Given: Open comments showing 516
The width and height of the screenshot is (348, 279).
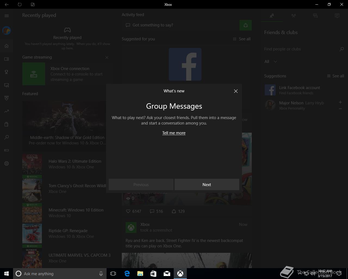Looking at the screenshot, I should 156,211.
